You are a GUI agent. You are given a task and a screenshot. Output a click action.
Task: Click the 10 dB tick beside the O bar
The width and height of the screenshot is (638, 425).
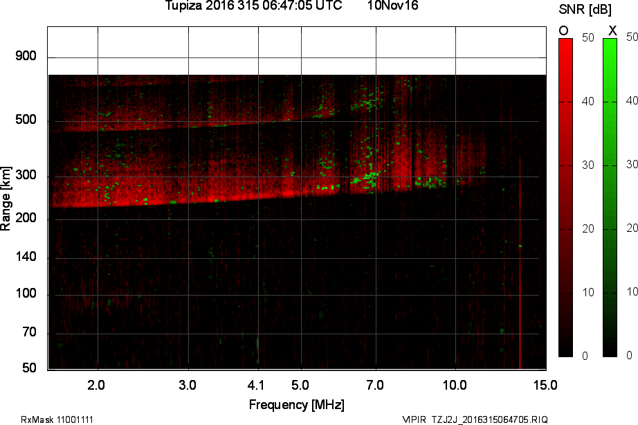tap(588, 292)
